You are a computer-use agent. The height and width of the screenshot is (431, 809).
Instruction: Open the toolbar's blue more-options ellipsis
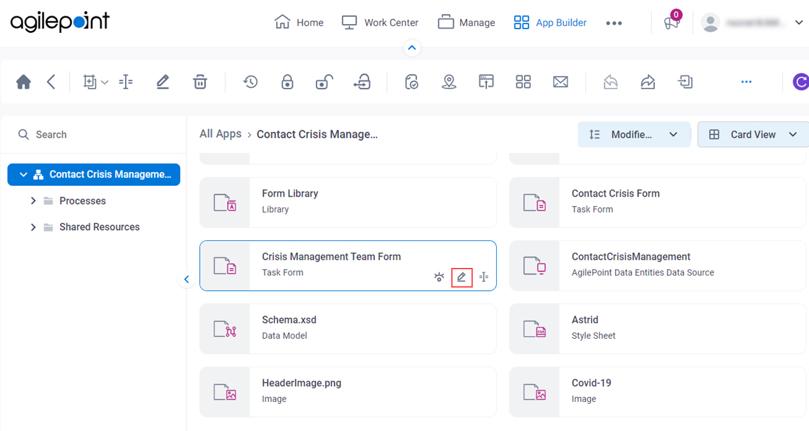(746, 82)
